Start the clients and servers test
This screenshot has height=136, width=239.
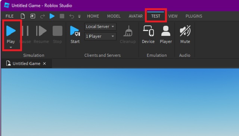pyautogui.click(x=75, y=34)
